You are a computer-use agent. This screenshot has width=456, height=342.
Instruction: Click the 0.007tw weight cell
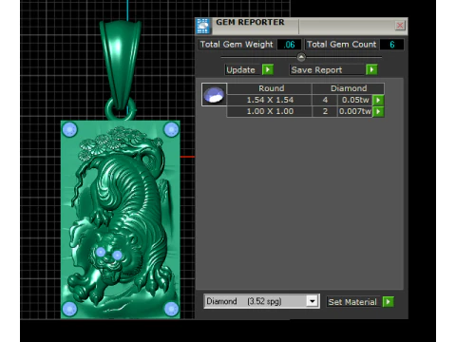355,111
